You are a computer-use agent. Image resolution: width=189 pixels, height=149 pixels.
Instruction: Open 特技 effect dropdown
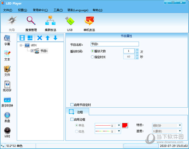[x=180, y=125]
